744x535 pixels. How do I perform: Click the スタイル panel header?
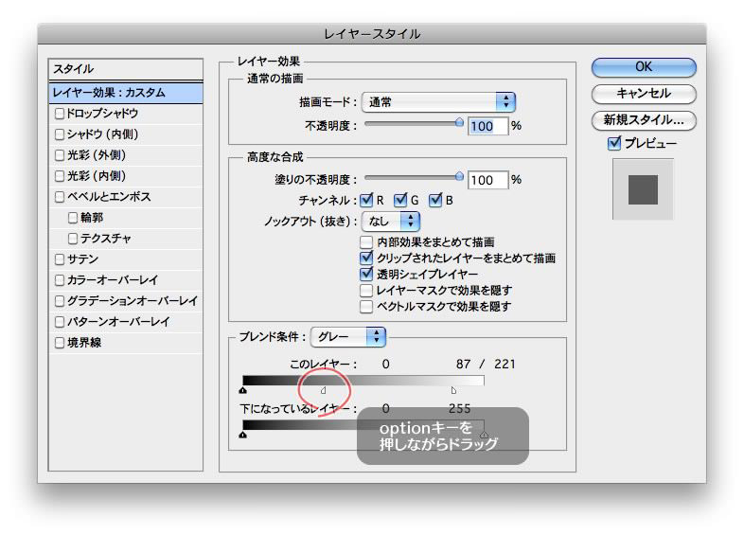coord(126,69)
